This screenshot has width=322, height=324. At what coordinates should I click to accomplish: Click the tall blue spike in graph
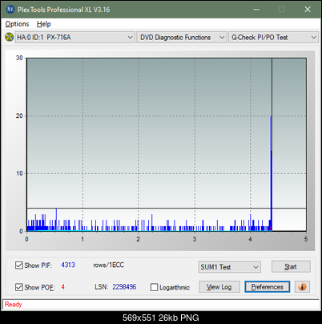[x=271, y=173]
